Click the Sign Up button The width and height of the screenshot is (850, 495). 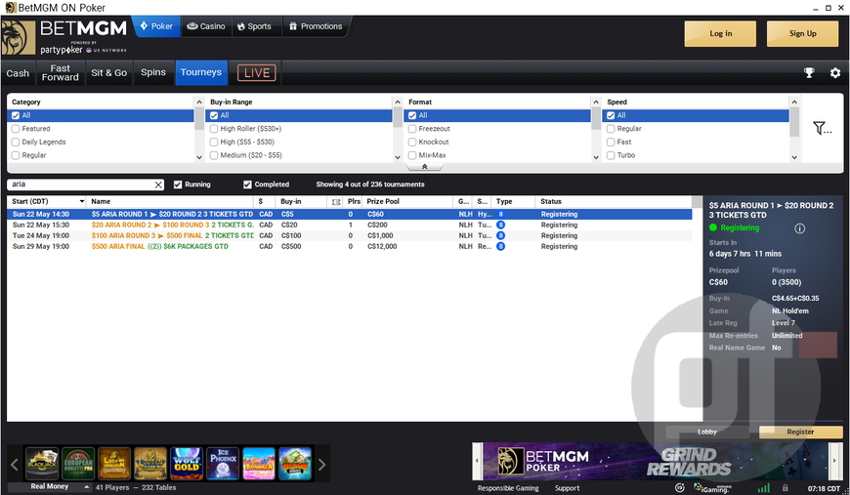point(802,33)
